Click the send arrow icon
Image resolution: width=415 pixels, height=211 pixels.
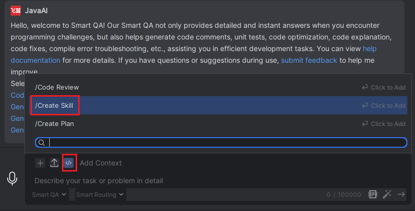(401, 195)
